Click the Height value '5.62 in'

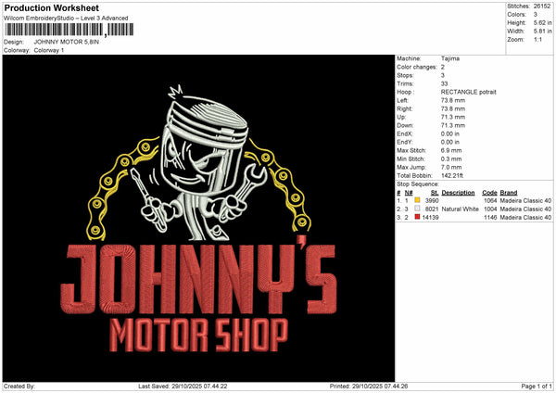[542, 22]
